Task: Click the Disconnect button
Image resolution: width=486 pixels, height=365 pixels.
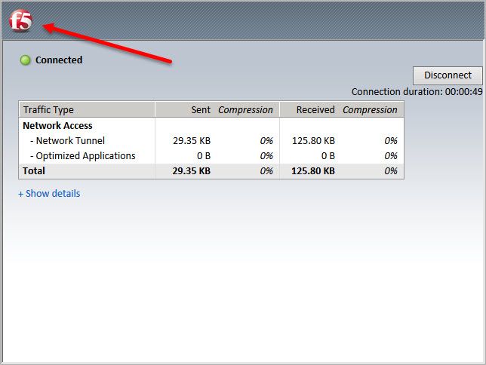Action: click(448, 75)
